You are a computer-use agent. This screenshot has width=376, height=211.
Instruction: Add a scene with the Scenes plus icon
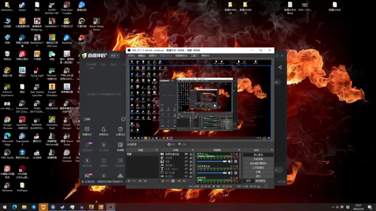[129, 181]
